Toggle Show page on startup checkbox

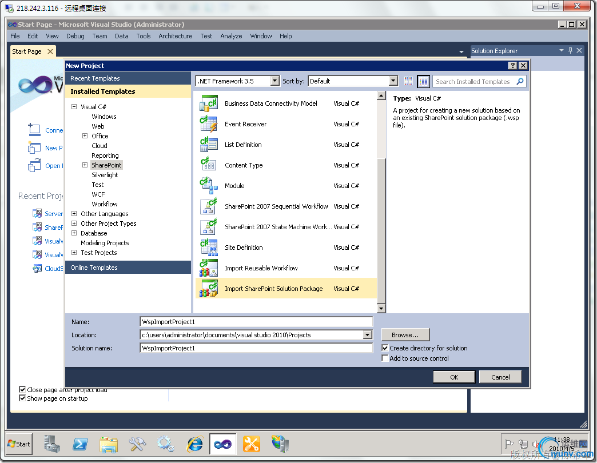[x=22, y=398]
